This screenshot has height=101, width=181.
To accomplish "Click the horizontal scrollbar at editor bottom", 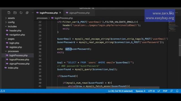I will (103, 88).
